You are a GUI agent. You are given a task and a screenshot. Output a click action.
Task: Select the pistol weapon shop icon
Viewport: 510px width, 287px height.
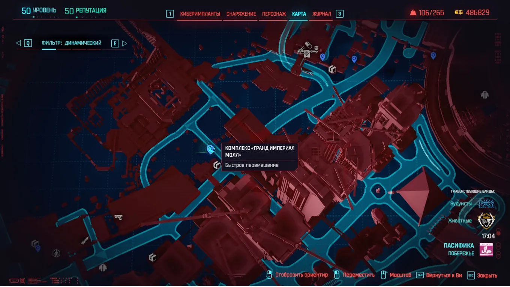coord(118,217)
